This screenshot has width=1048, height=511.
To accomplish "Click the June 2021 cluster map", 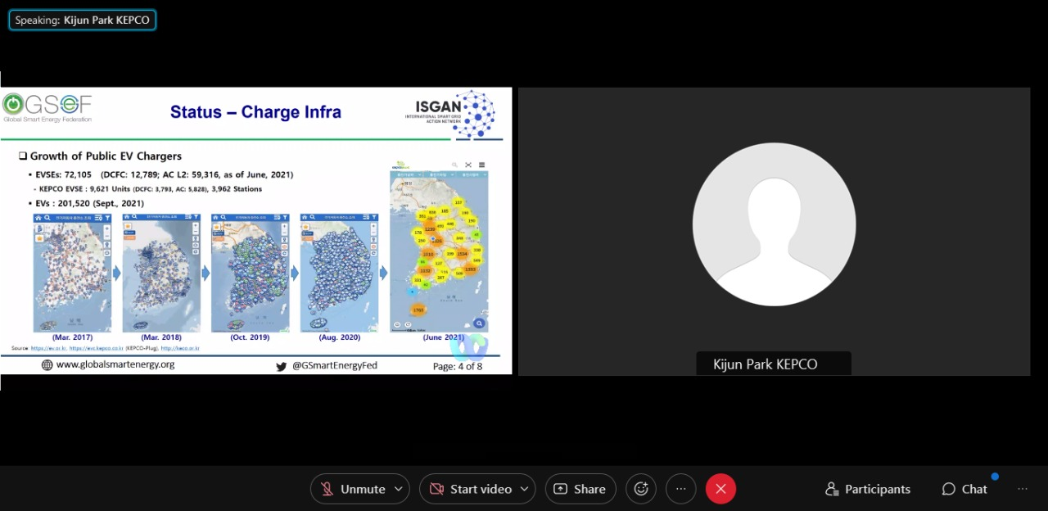I will click(439, 246).
